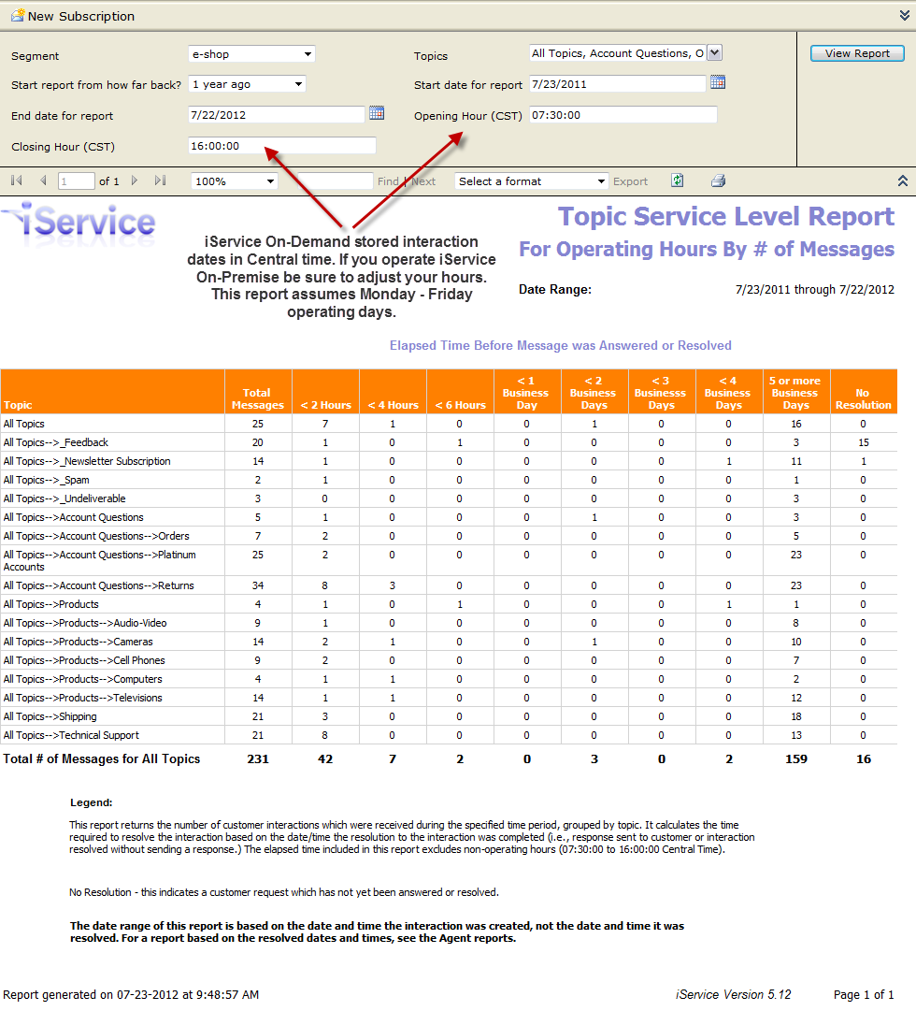Open the end date calendar picker

pos(377,113)
